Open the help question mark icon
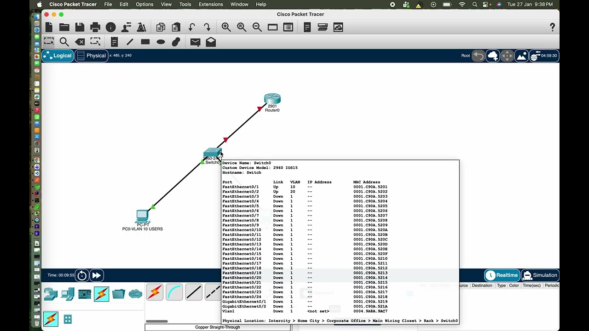The image size is (589, 331). 552,28
